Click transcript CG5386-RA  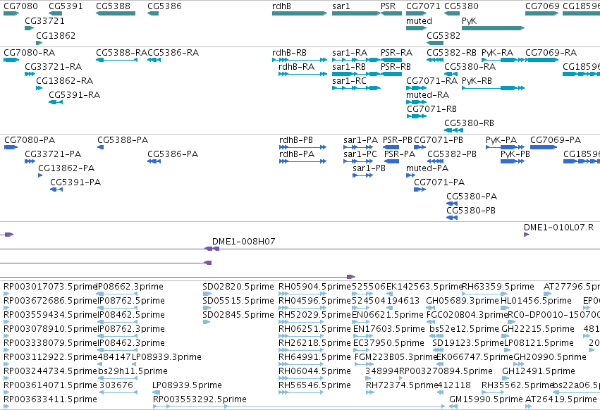[173, 53]
